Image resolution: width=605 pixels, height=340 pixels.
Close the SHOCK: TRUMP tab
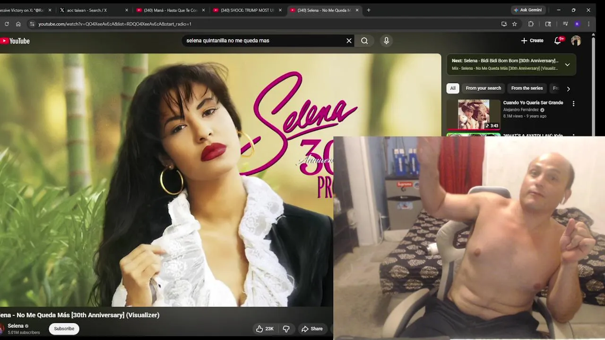tap(280, 10)
